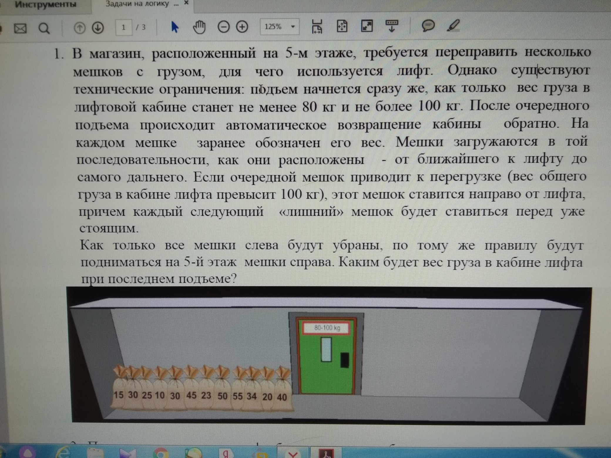Click the fit-width scrolling icon
The width and height of the screenshot is (611, 458).
click(317, 26)
